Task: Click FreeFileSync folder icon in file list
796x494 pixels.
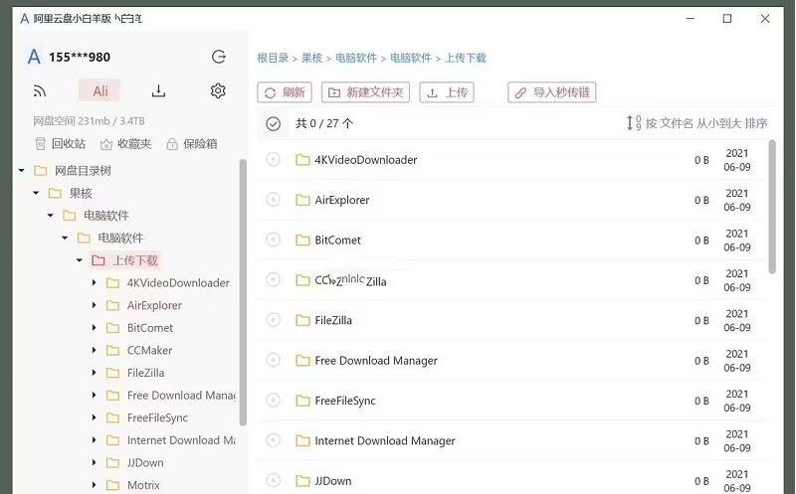Action: (302, 401)
